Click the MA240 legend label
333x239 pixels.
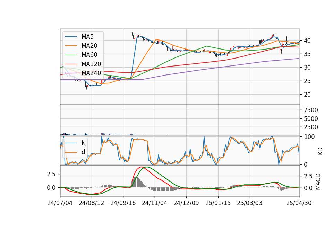[91, 73]
